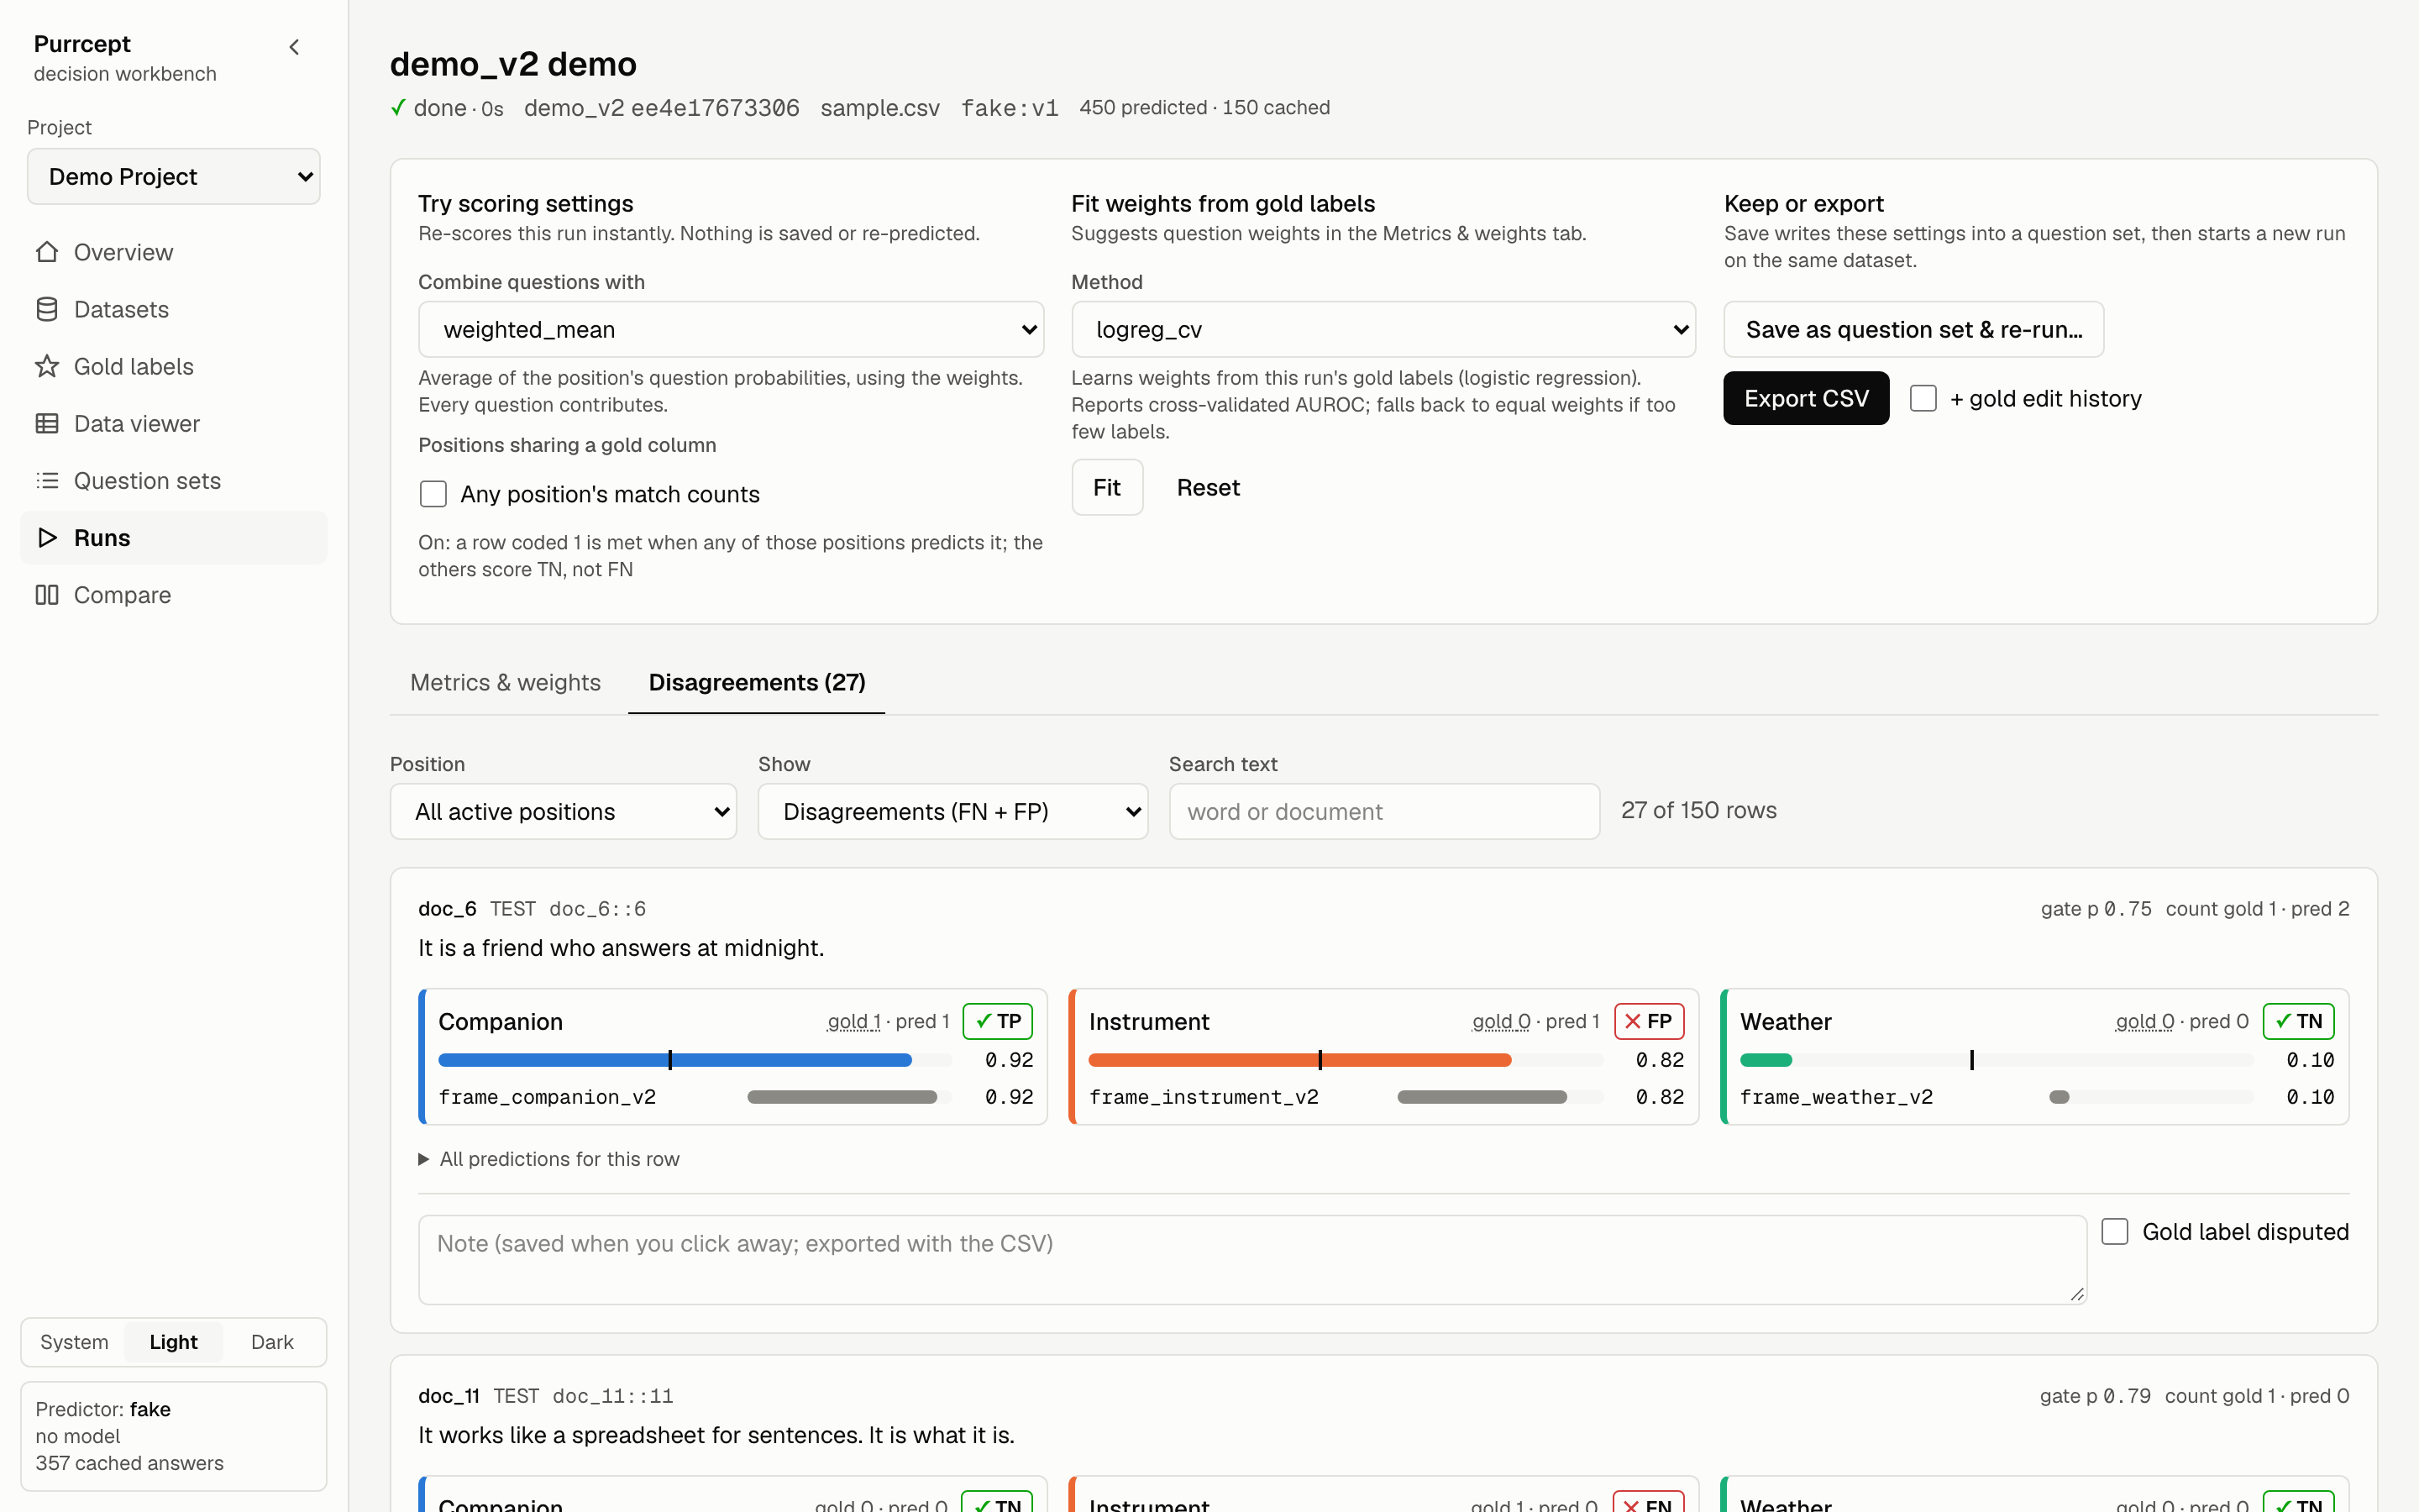
Task: Switch theme to Dark
Action: coord(272,1342)
